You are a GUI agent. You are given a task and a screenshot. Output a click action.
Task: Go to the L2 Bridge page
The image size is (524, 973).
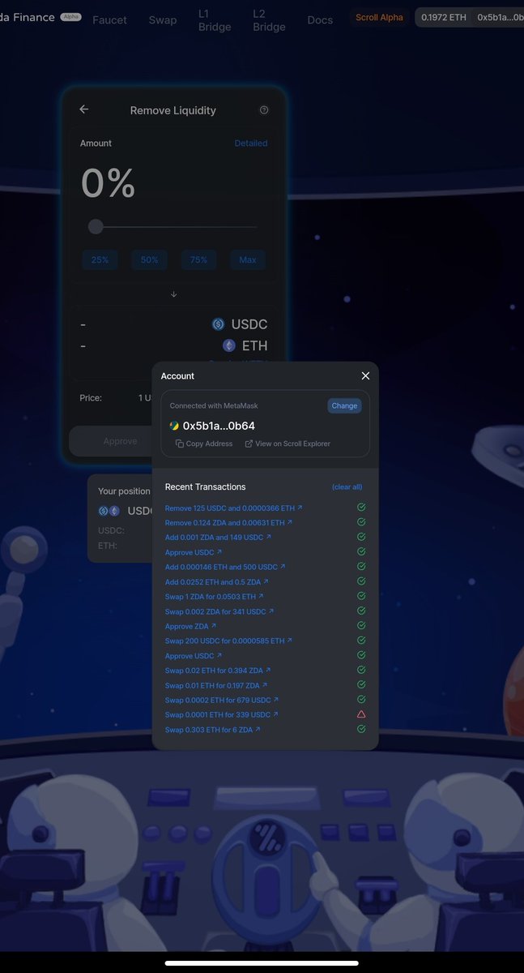[x=269, y=20]
